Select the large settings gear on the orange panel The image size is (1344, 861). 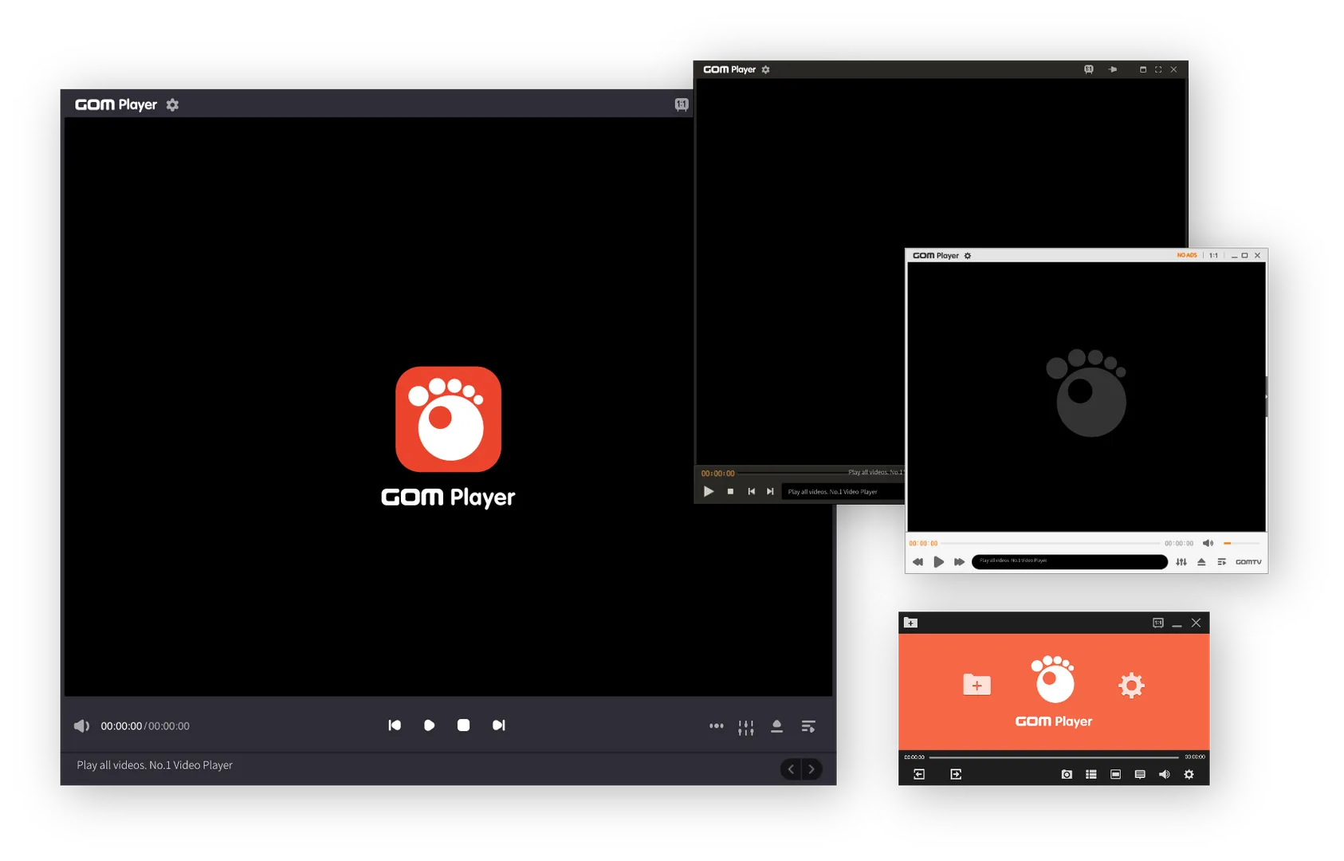coord(1131,686)
